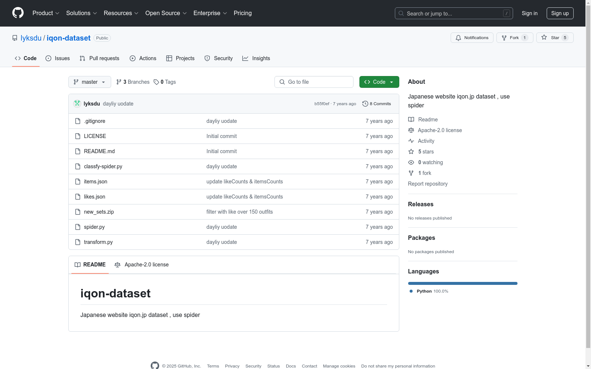Screen dimensions: 591x369
Task: Click the GitHub logo in the footer
Action: click(155, 366)
